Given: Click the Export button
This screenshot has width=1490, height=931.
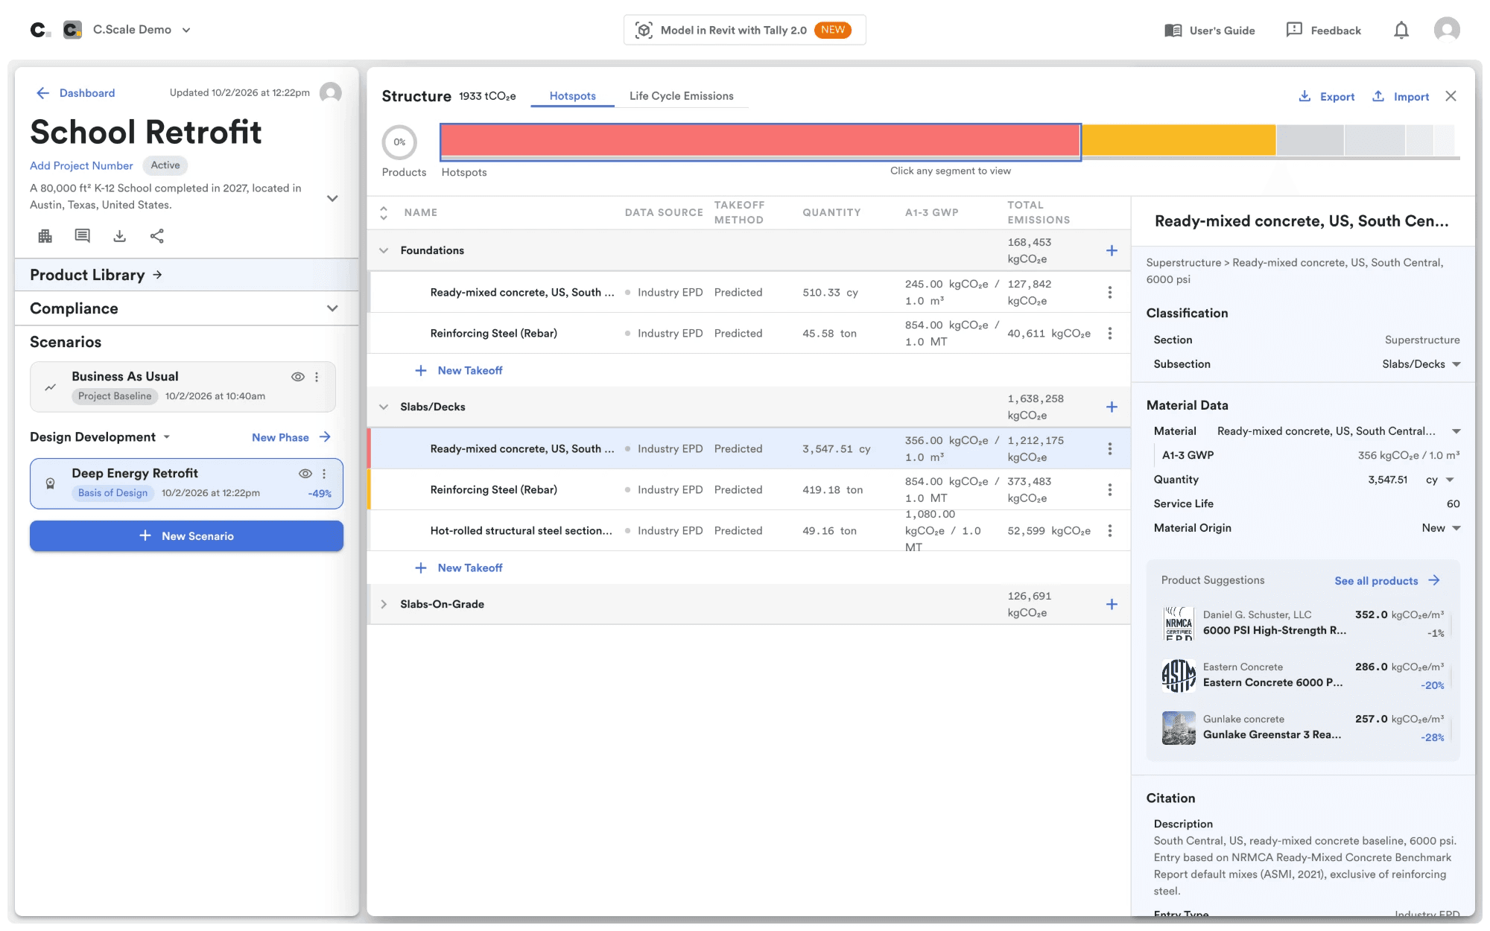Looking at the screenshot, I should [1327, 97].
